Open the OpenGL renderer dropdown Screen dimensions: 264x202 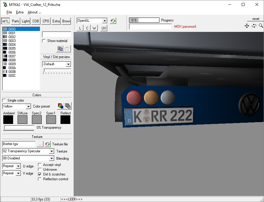[105, 21]
